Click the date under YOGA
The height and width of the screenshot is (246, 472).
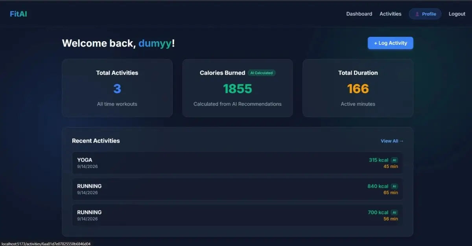tap(87, 167)
